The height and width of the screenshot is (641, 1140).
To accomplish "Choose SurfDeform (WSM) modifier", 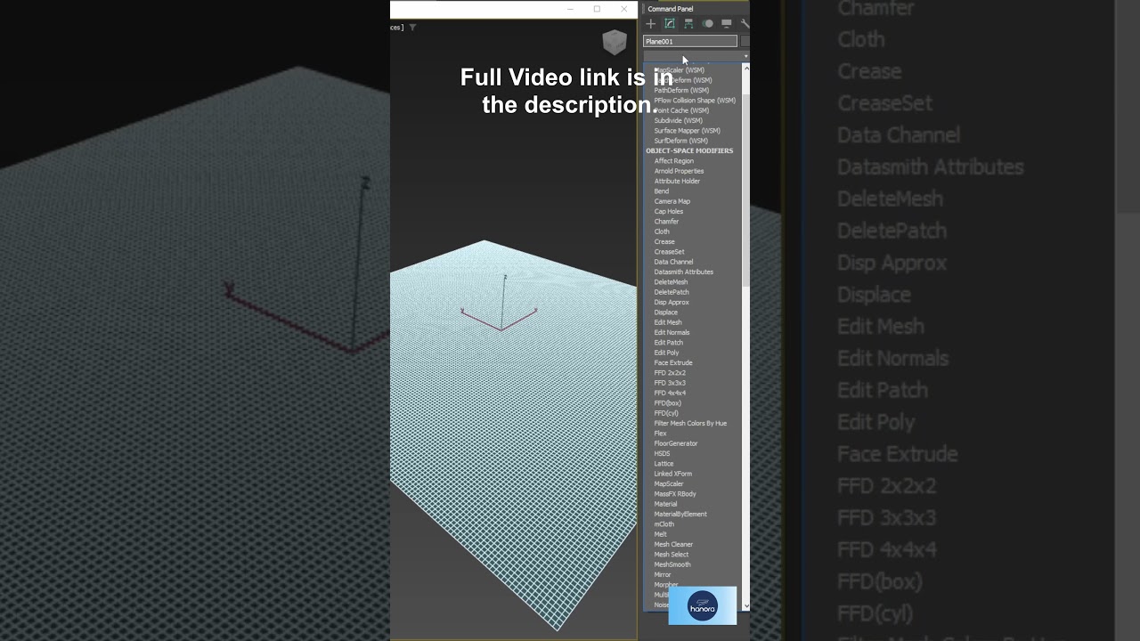I will [x=680, y=141].
